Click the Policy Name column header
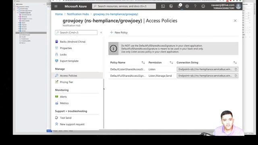 point(118,62)
